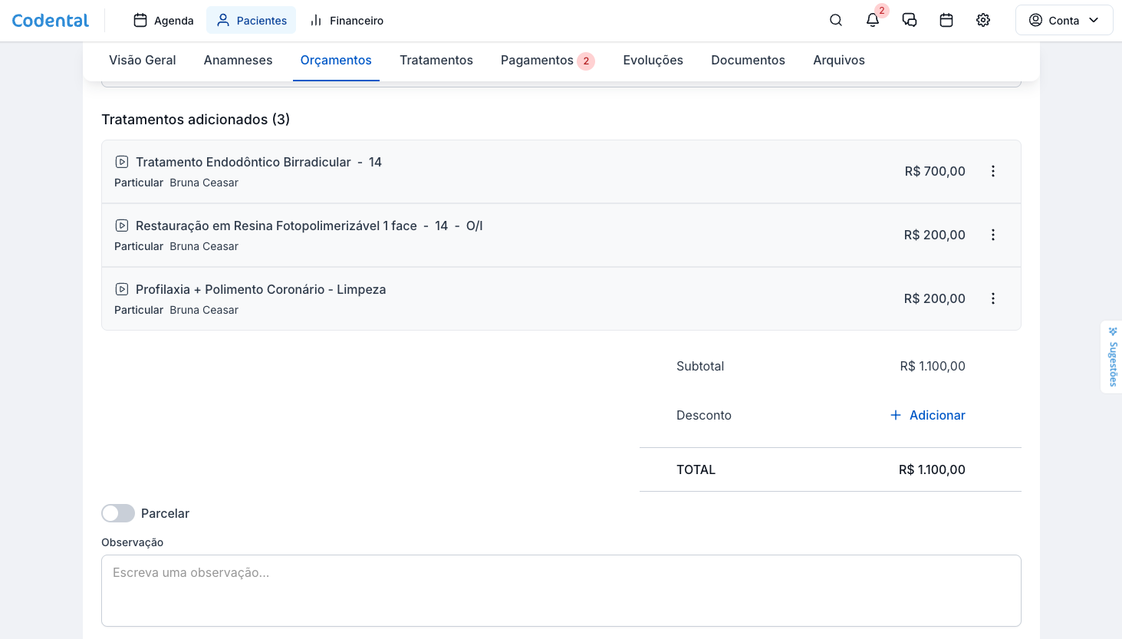
Task: Open options menu for Profilaxia row
Action: [x=993, y=298]
